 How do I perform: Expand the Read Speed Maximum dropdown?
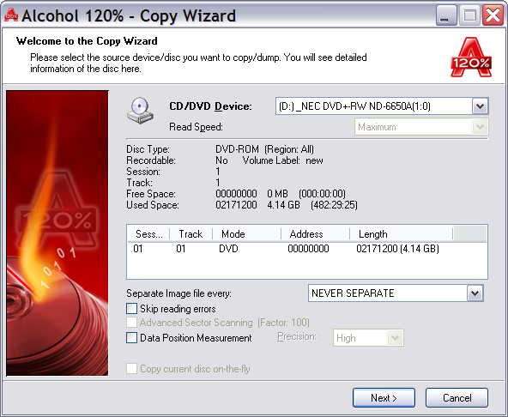pos(480,127)
